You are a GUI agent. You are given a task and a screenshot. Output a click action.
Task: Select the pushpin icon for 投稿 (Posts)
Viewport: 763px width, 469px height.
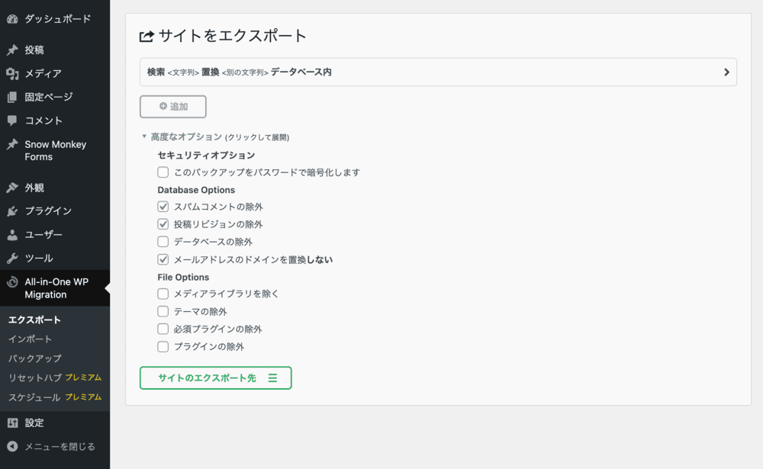point(11,50)
